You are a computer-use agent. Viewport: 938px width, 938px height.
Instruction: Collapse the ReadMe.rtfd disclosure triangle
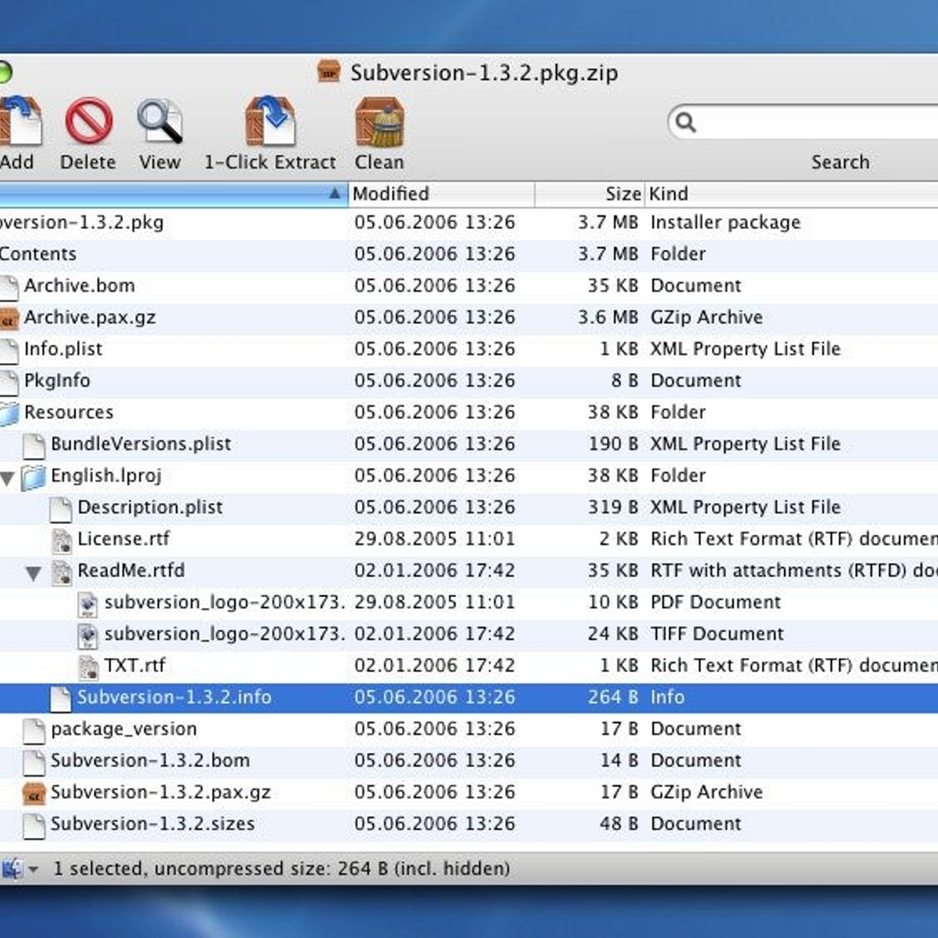click(x=33, y=573)
